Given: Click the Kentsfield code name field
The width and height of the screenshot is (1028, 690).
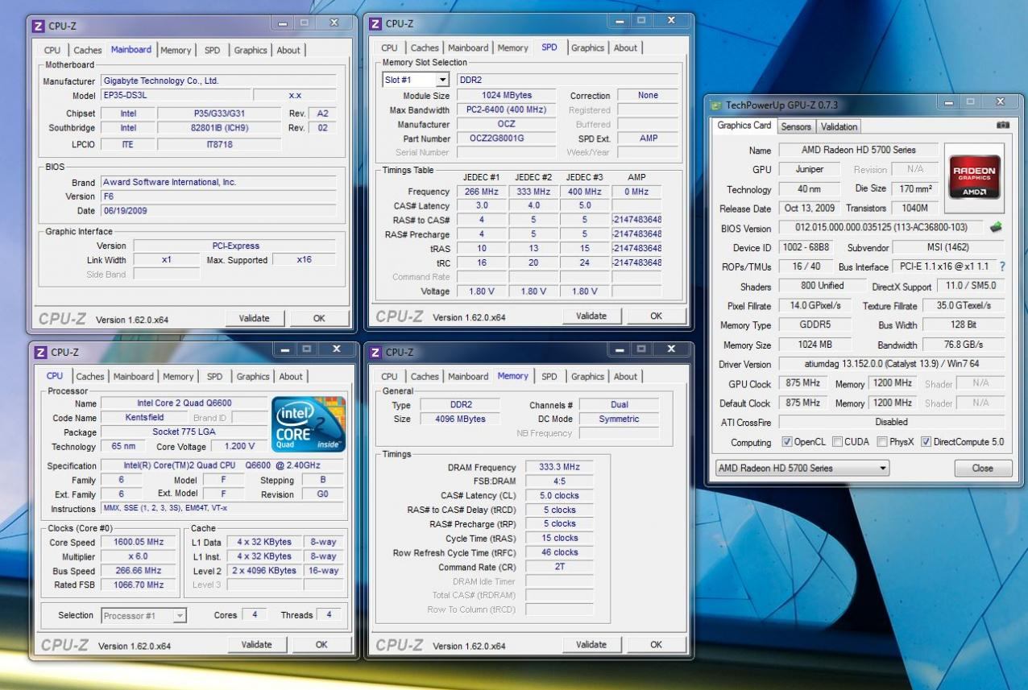Looking at the screenshot, I should (144, 418).
